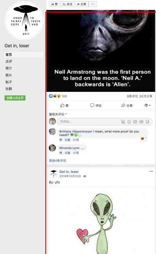Expand the other 4 comments link
This screenshot has width=156, height=254.
point(57,160)
